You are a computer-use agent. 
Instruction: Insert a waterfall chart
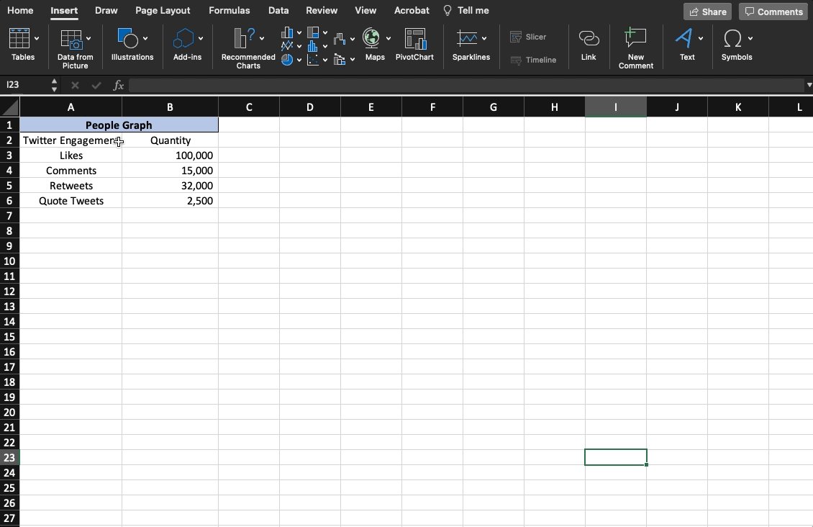(x=340, y=39)
